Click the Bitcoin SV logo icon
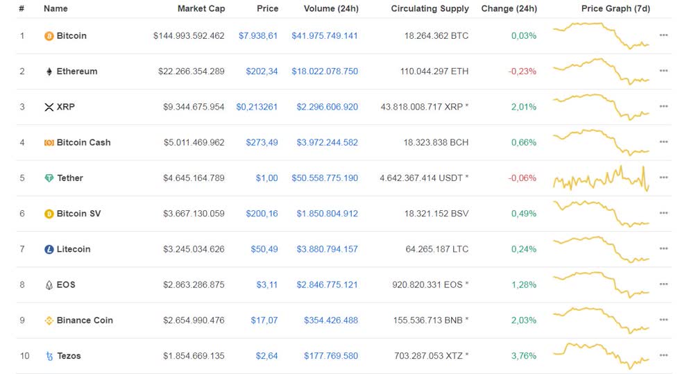This screenshot has height=374, width=680. (49, 214)
